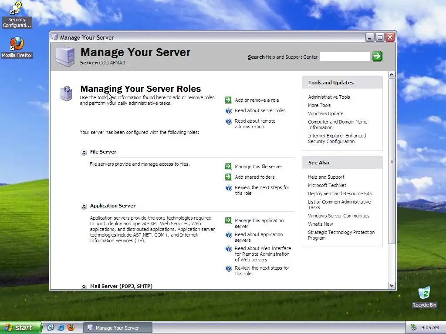Click the help icon beside Read about remote administration
This screenshot has width=446, height=334.
[229, 122]
